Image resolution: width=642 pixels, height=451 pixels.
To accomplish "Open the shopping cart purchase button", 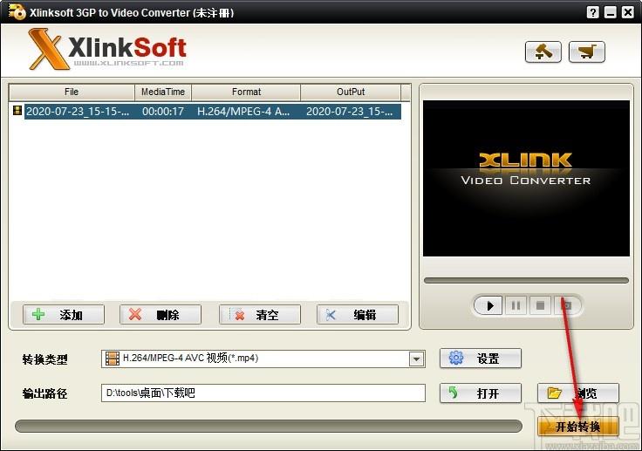I will click(x=587, y=52).
